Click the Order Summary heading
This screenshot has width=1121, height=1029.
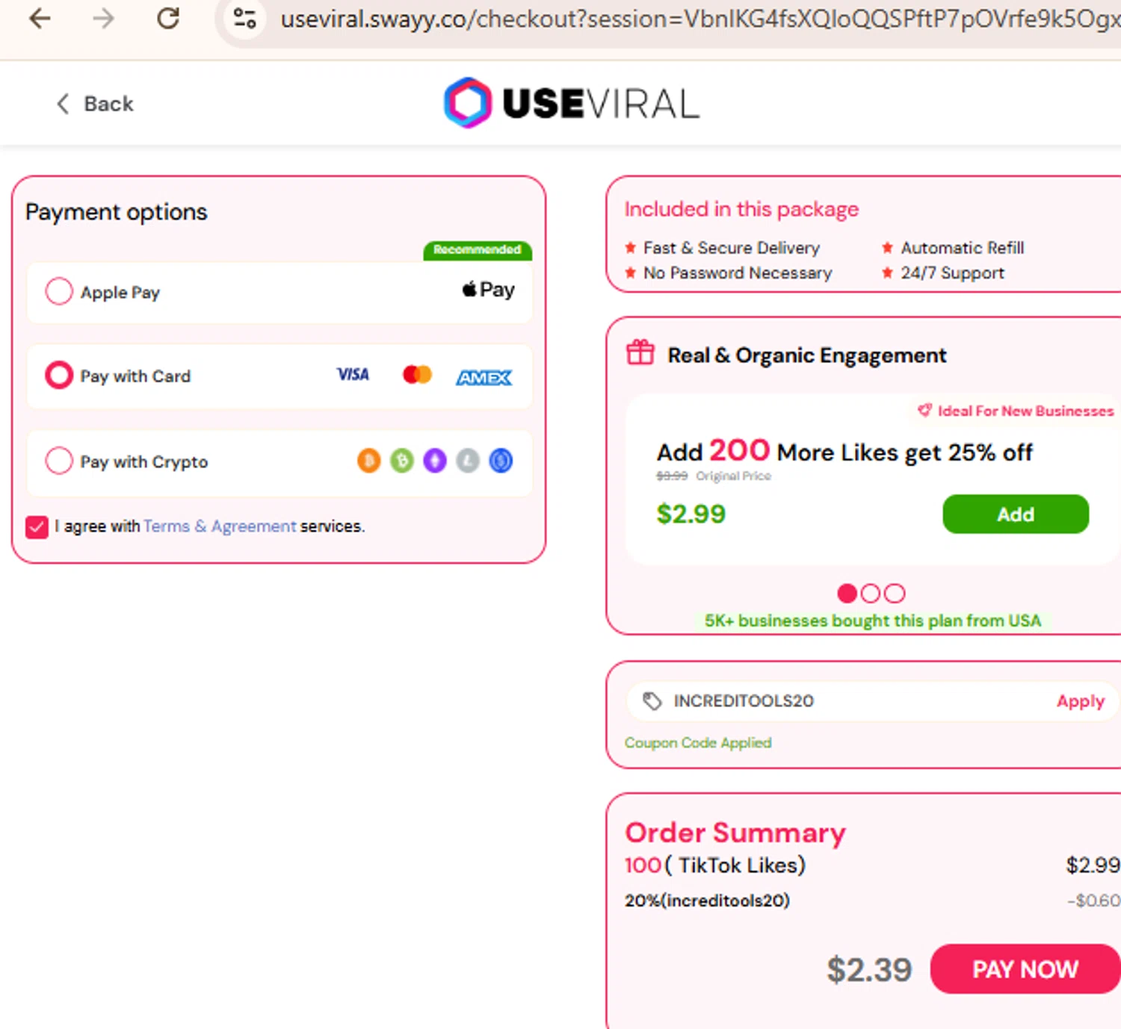[x=735, y=832]
